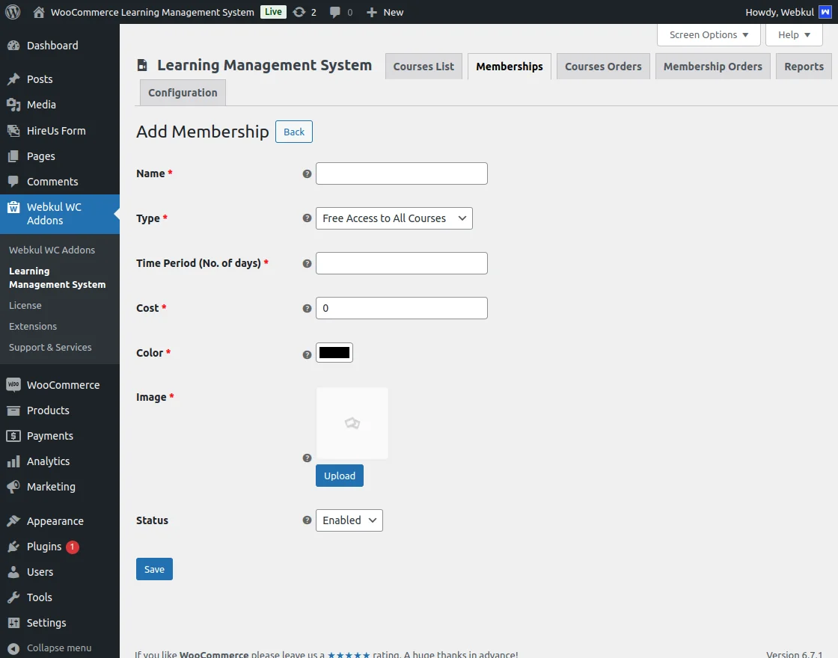Click the Upload button for the image

point(340,476)
